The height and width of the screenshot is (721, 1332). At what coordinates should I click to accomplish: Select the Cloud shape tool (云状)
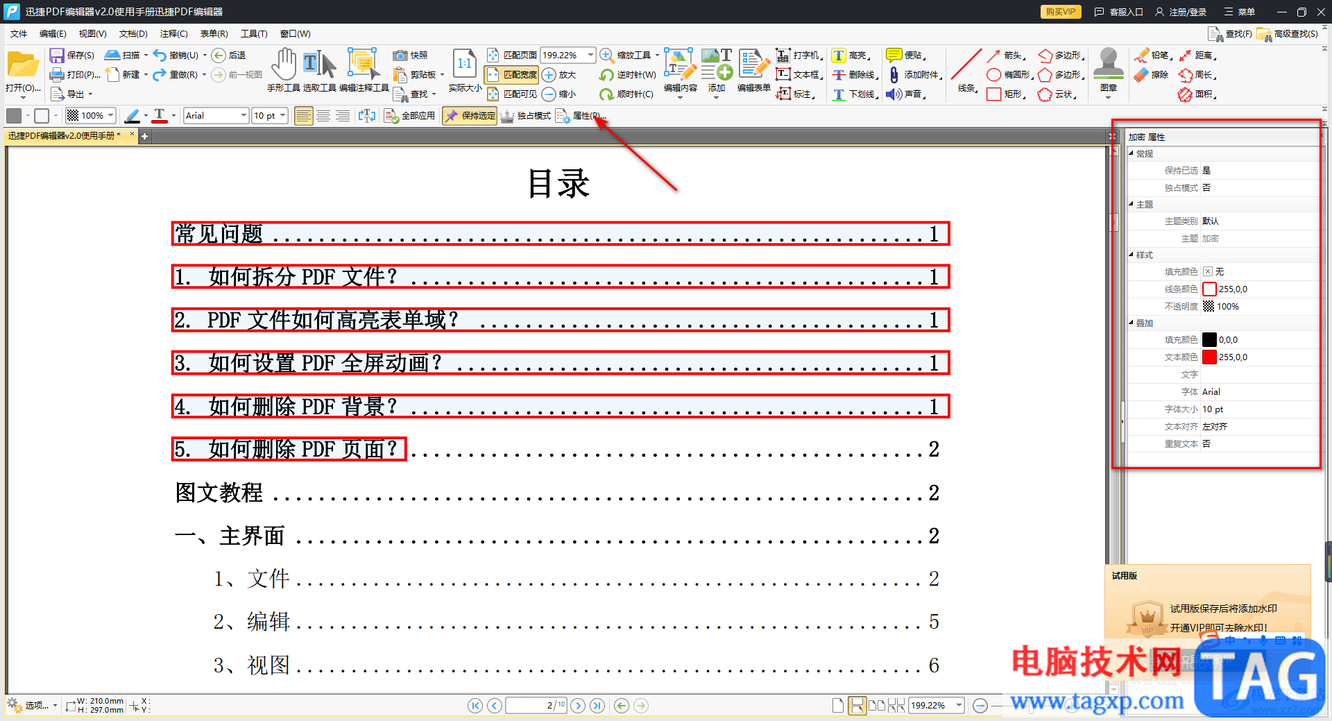1057,94
